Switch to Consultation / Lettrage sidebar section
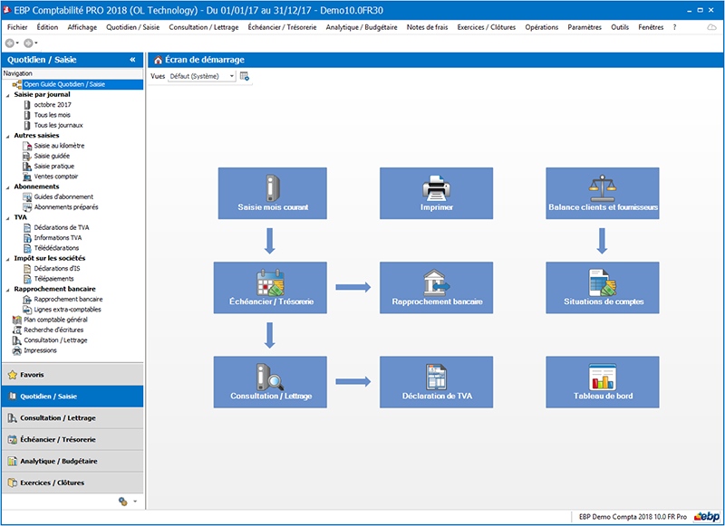Screen dimensions: 725x526 pyautogui.click(x=72, y=418)
